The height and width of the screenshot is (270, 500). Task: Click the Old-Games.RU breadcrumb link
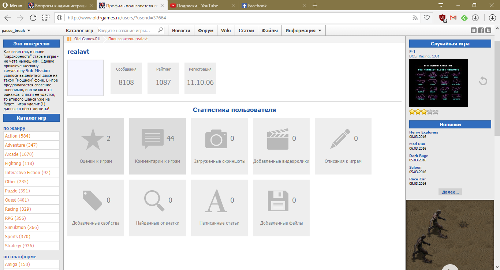87,39
